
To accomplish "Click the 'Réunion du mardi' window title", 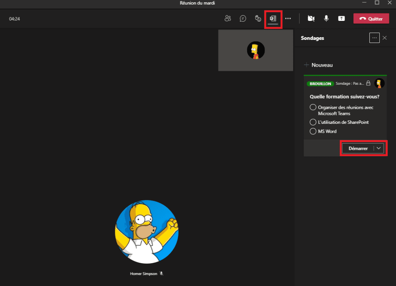I will coord(197,3).
